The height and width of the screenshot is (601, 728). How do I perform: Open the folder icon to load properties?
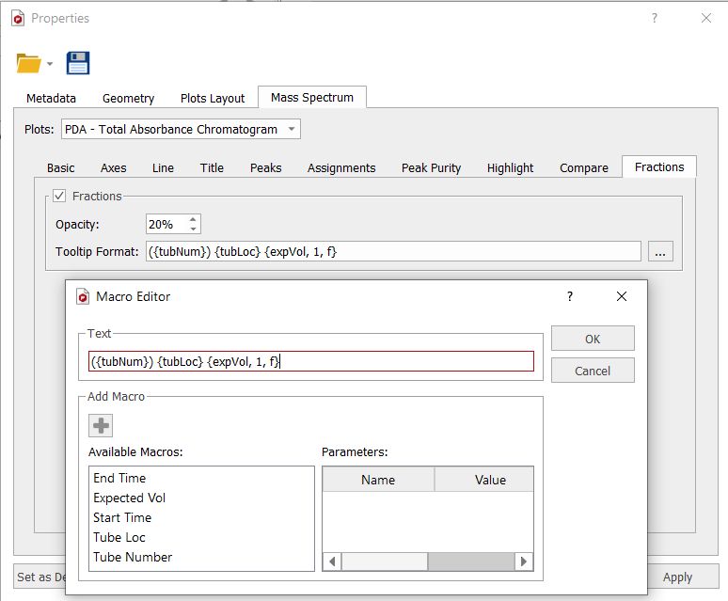point(28,63)
